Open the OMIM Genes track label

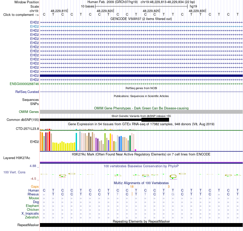click(29, 112)
